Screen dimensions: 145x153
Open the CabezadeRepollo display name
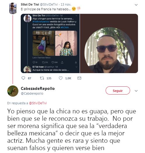coord(38,88)
